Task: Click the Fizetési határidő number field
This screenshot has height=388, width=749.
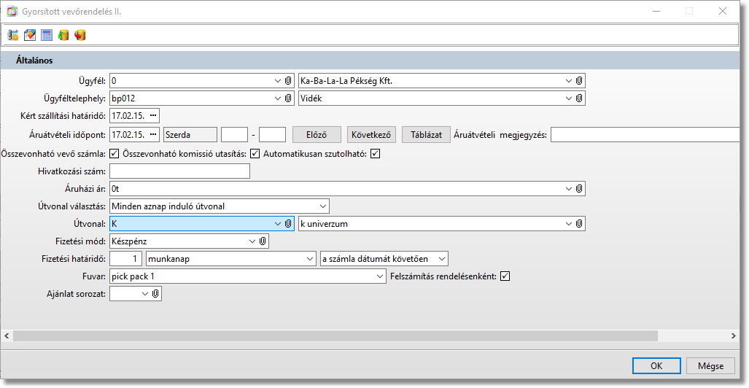Action: [125, 259]
